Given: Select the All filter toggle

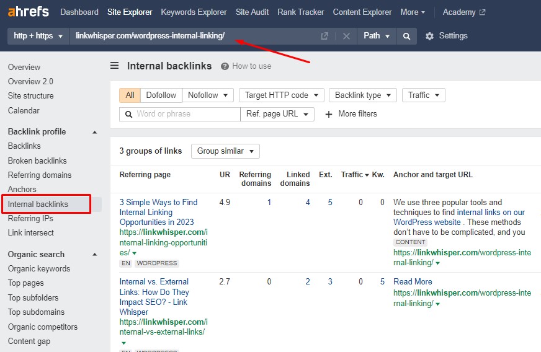Looking at the screenshot, I should (x=130, y=95).
